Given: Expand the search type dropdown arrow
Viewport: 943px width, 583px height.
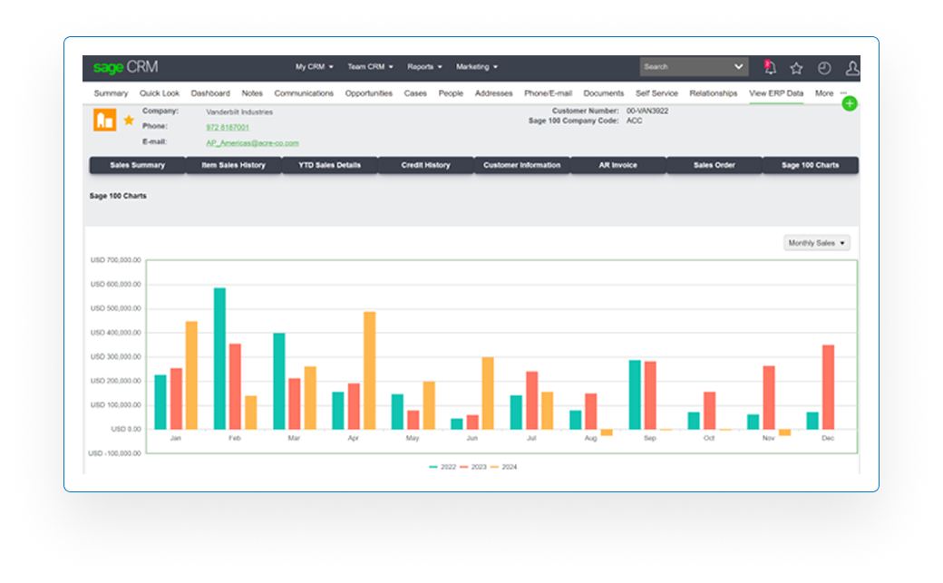Looking at the screenshot, I should (x=739, y=67).
